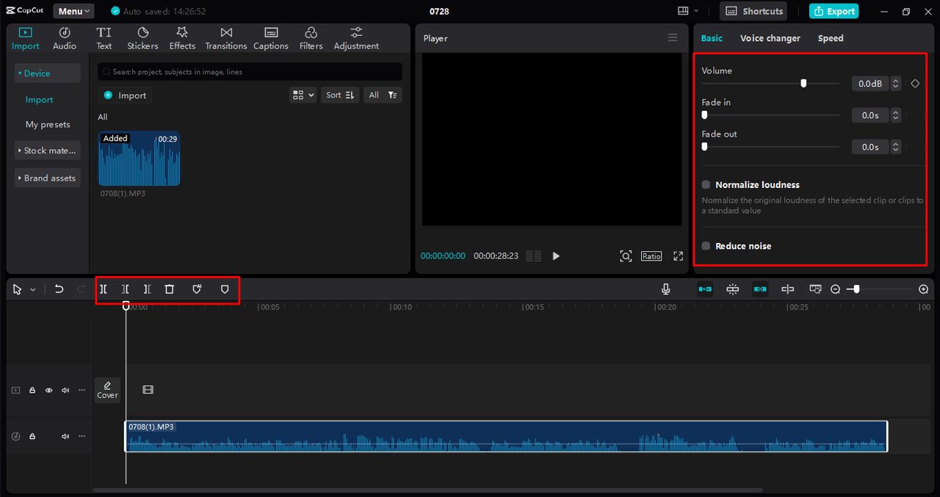
Task: Open the All filter dropdown
Action: [383, 95]
